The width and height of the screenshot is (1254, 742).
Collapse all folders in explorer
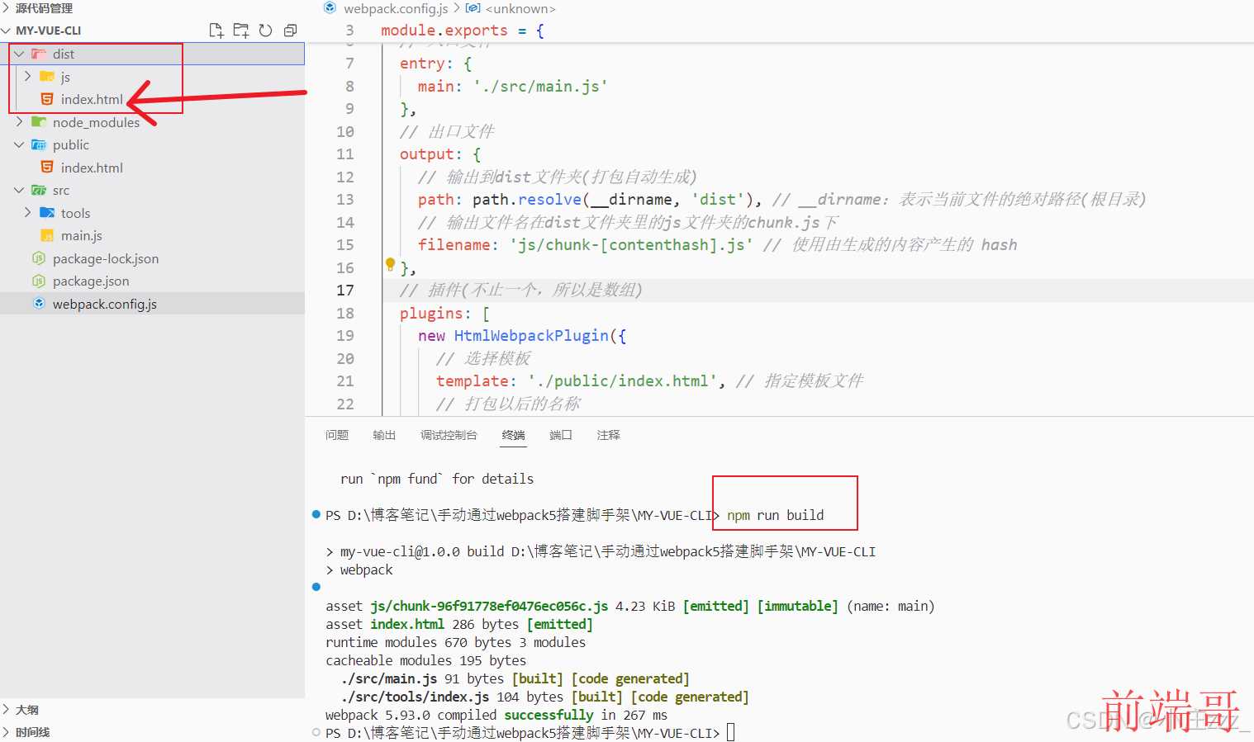[291, 31]
